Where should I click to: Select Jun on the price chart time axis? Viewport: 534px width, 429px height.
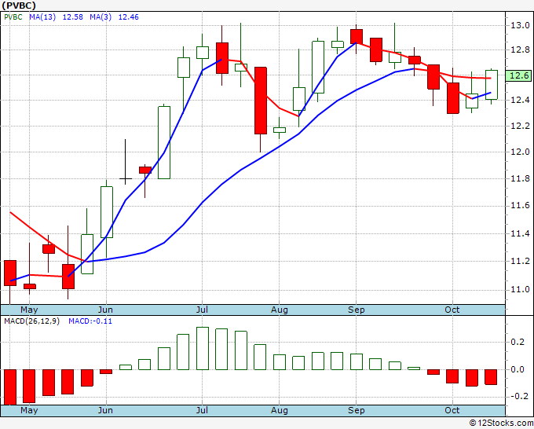[x=105, y=310]
